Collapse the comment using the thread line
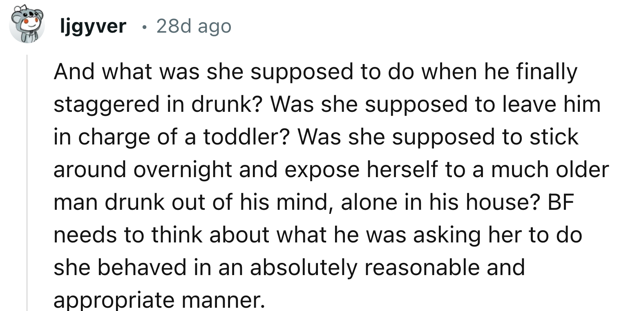Viewport: 617px width, 311px height. click(27, 184)
